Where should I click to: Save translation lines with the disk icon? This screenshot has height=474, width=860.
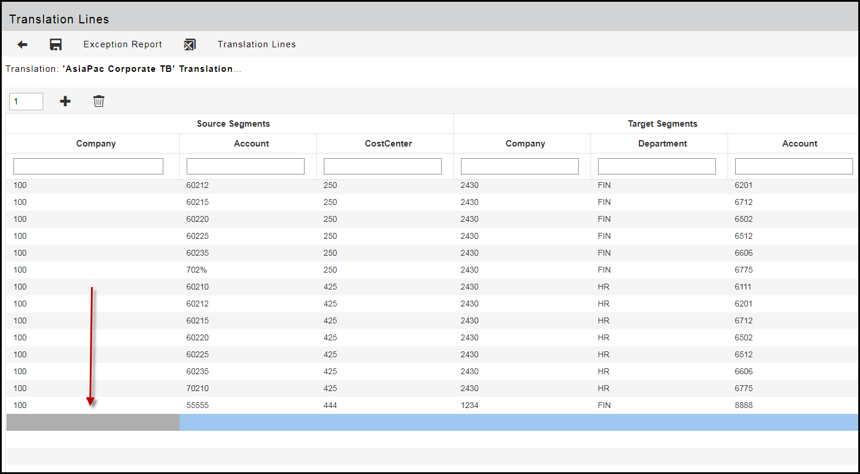tap(56, 44)
